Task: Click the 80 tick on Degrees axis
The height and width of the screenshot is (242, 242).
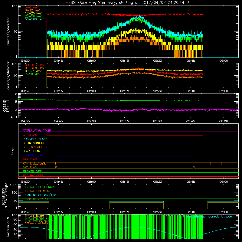Action: [x=15, y=219]
